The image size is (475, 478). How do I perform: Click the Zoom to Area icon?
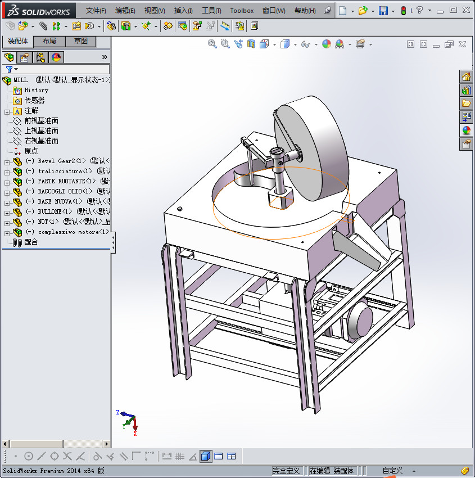[225, 44]
